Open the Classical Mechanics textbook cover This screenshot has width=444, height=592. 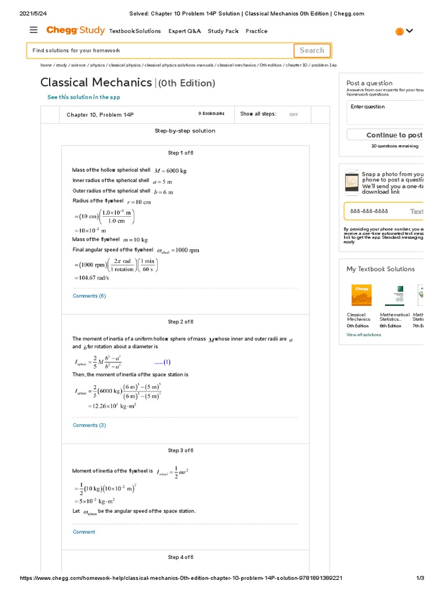tap(361, 295)
